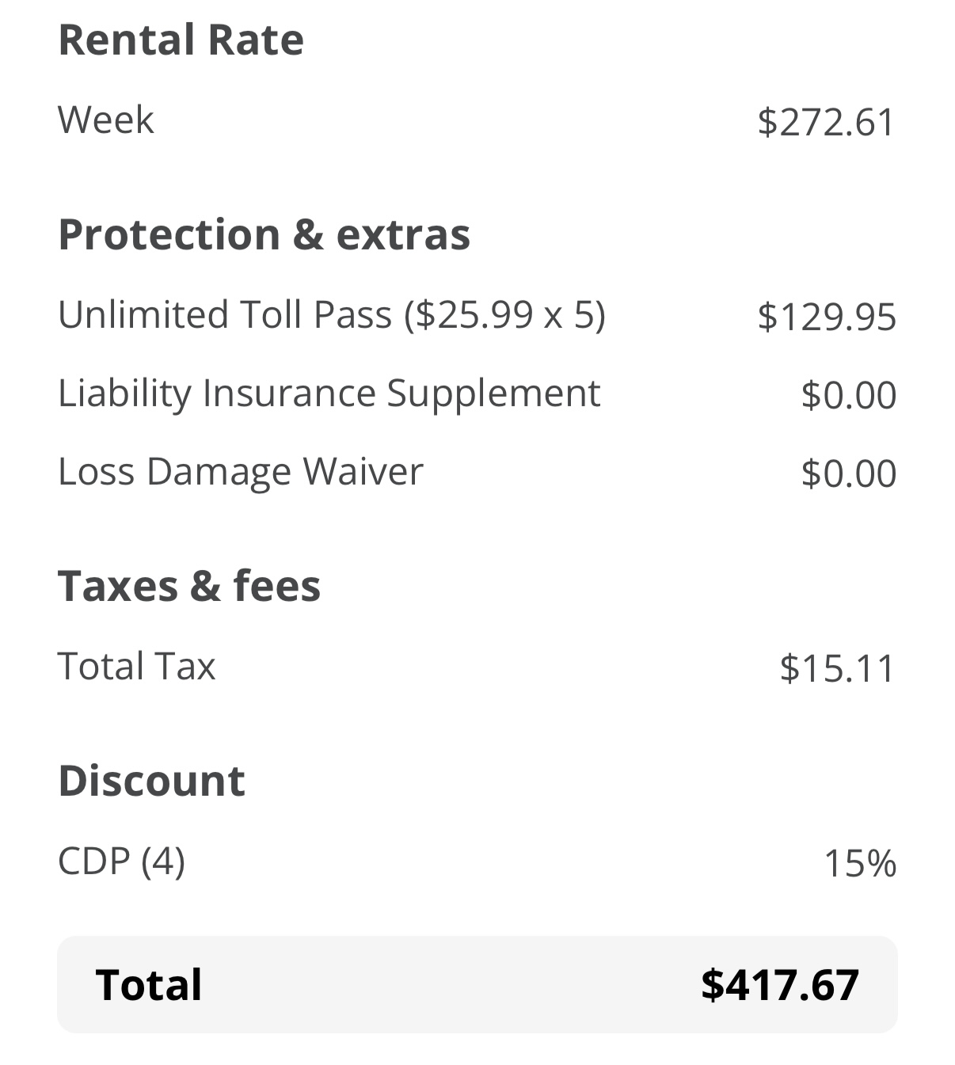Click the 15% discount value

coord(859,863)
